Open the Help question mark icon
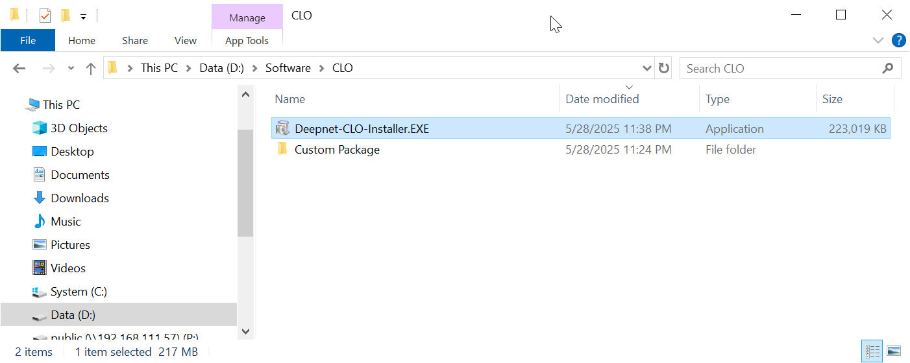Viewport: 910px width, 363px height. (899, 40)
